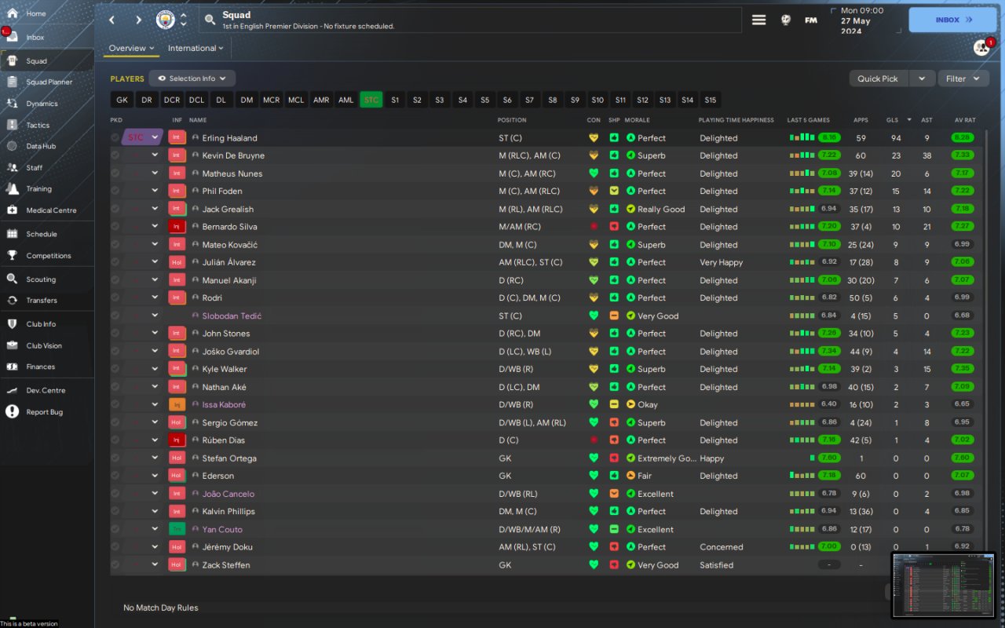This screenshot has width=1005, height=628.
Task: Click the Staff sidebar icon
Action: tap(12, 167)
